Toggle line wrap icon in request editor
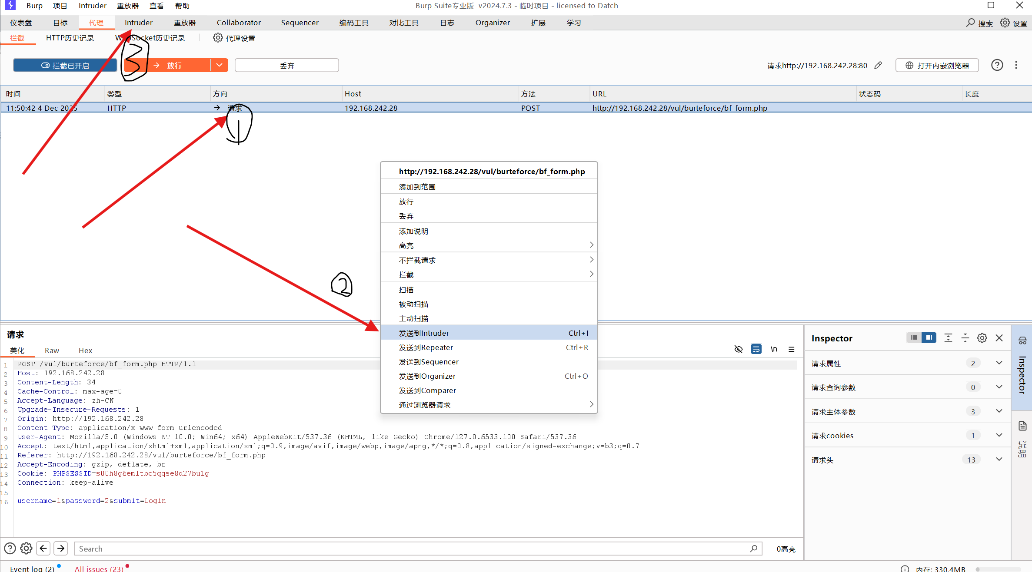1032x572 pixels. tap(756, 349)
